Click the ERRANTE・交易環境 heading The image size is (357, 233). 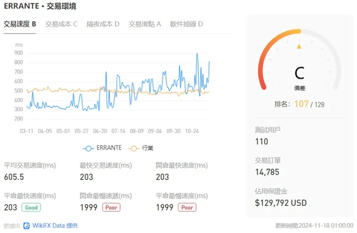coord(40,6)
